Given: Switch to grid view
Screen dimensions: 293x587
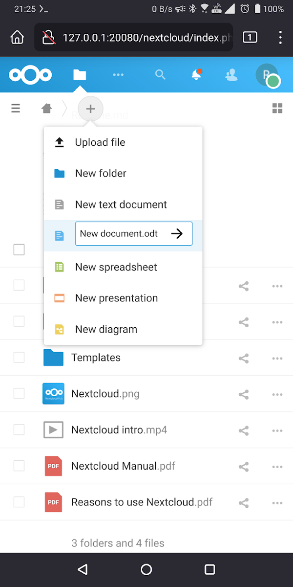Looking at the screenshot, I should point(277,108).
